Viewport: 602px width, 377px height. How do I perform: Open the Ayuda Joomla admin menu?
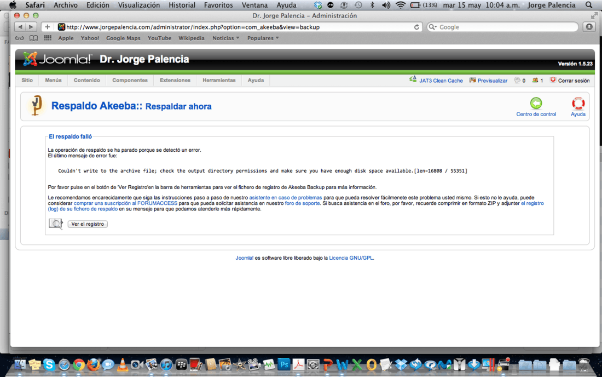256,80
